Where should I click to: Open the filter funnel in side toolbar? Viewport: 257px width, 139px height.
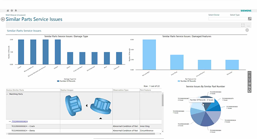pos(249,80)
